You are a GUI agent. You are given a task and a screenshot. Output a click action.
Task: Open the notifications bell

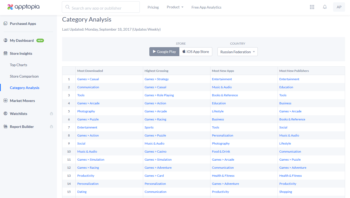click(x=325, y=7)
